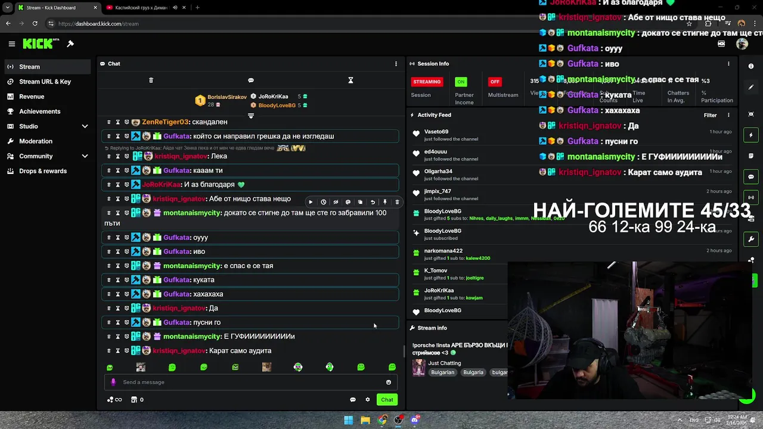This screenshot has height=429, width=763.
Task: Click trash icon in message hover toolbar
Action: tap(397, 202)
